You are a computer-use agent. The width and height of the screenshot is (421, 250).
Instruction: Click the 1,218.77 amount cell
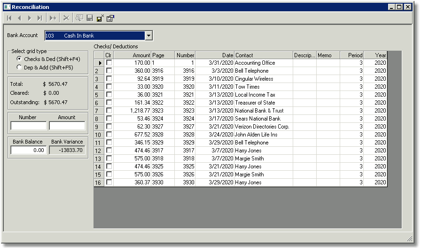[x=133, y=111]
